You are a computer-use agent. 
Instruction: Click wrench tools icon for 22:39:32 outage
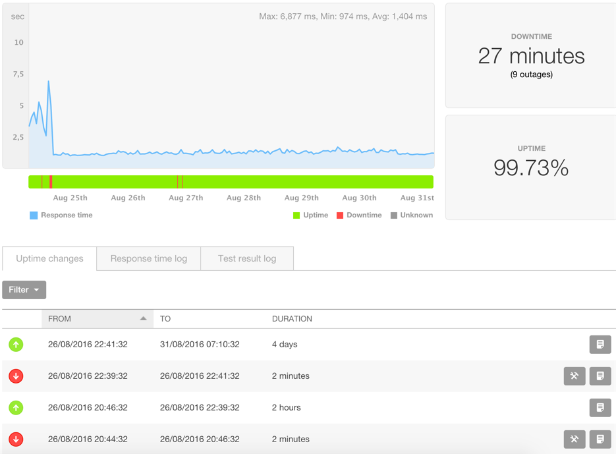click(x=574, y=376)
